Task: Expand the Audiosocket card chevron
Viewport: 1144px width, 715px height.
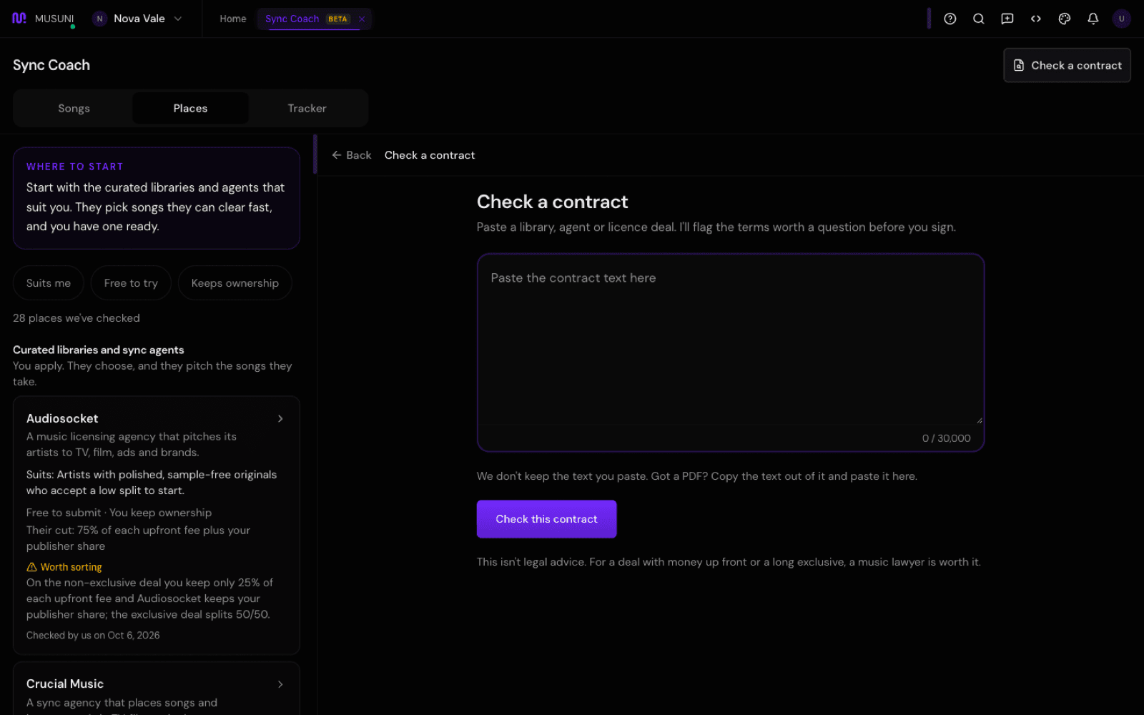Action: pos(280,418)
